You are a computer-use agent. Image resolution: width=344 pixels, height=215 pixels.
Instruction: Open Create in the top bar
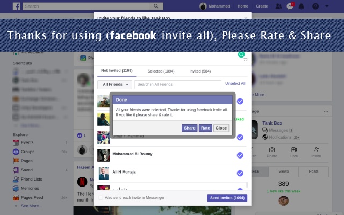(262, 6)
